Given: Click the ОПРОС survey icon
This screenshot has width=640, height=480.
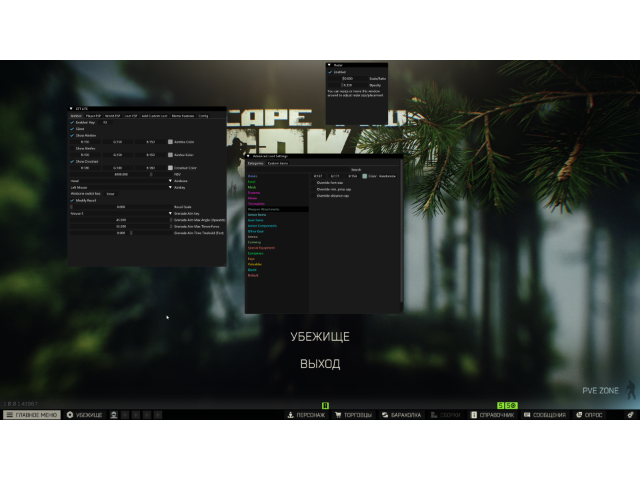Looking at the screenshot, I should [x=579, y=415].
